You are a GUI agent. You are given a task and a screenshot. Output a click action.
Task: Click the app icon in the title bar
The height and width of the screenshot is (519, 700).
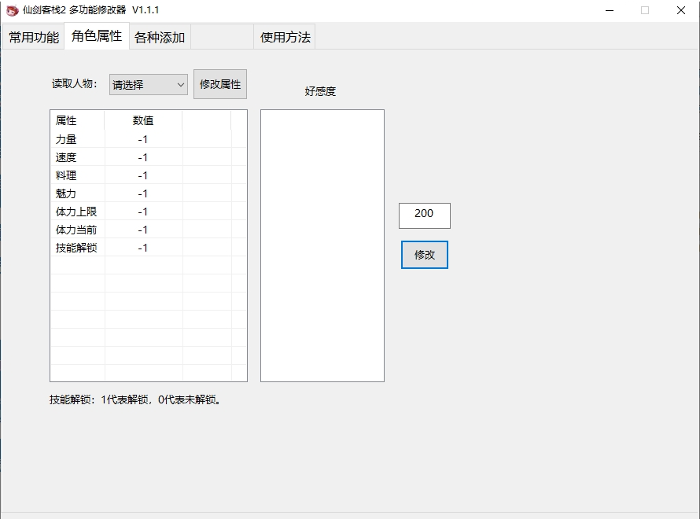12,10
